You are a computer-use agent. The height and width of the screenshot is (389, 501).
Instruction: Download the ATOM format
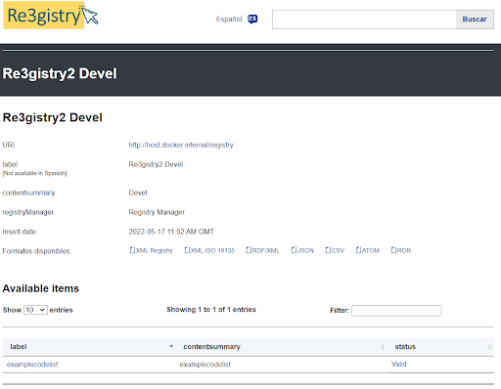coord(368,250)
